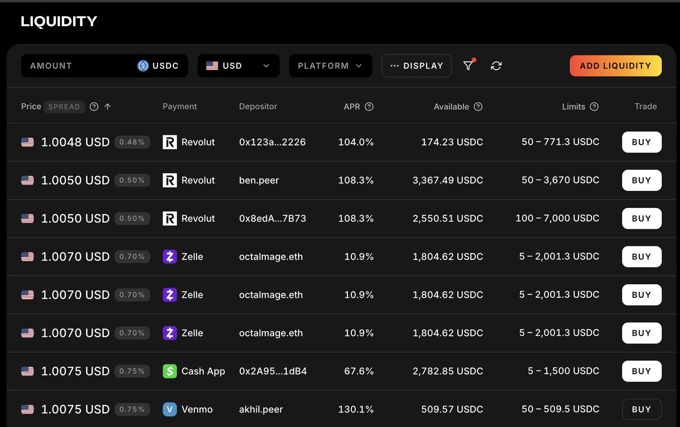
Task: Click the US flag in akhil.peer row
Action: click(27, 409)
